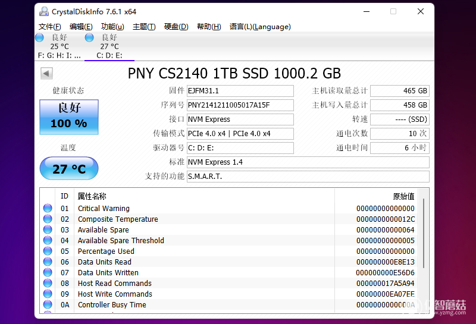Click raw value 000000000E56D6

click(385, 273)
